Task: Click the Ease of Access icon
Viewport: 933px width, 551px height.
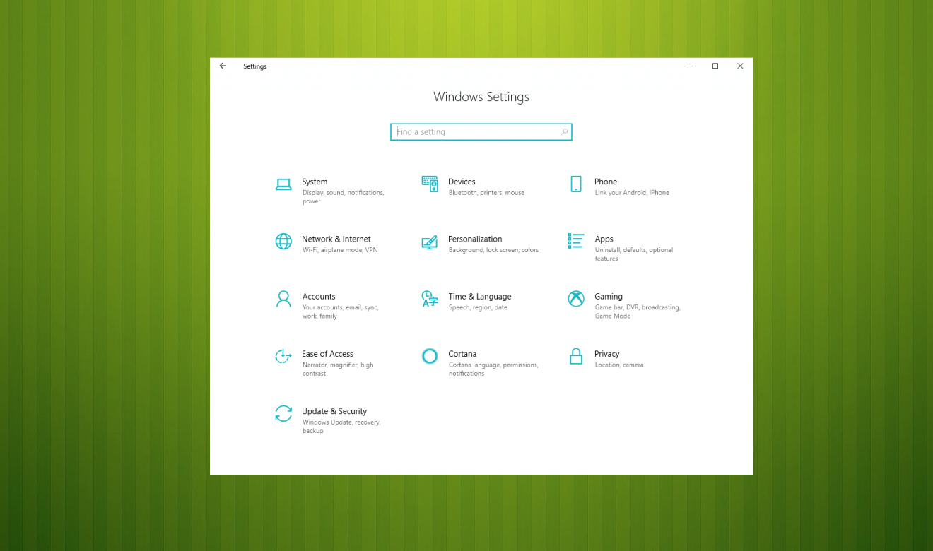Action: pos(283,356)
